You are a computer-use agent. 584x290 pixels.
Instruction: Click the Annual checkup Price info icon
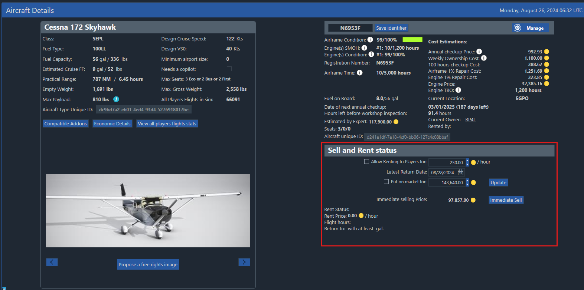[479, 52]
